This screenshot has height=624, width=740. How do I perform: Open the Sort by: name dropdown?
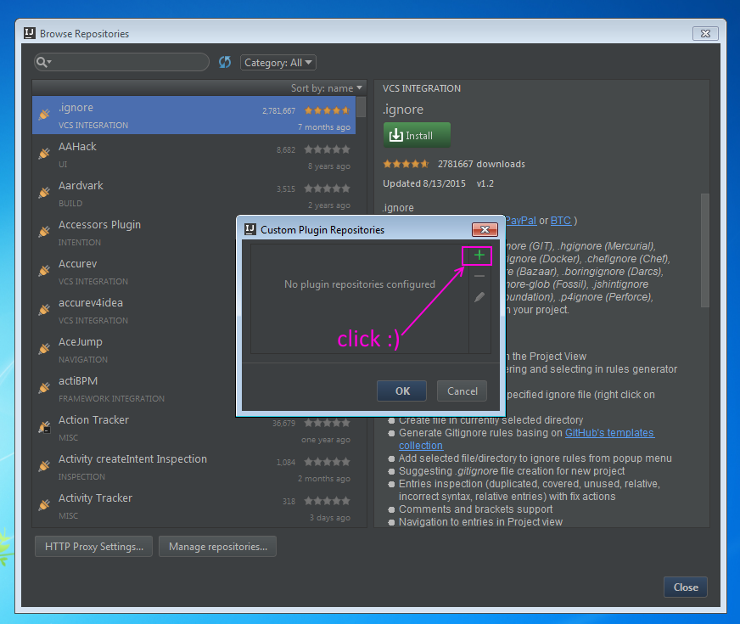click(x=327, y=88)
